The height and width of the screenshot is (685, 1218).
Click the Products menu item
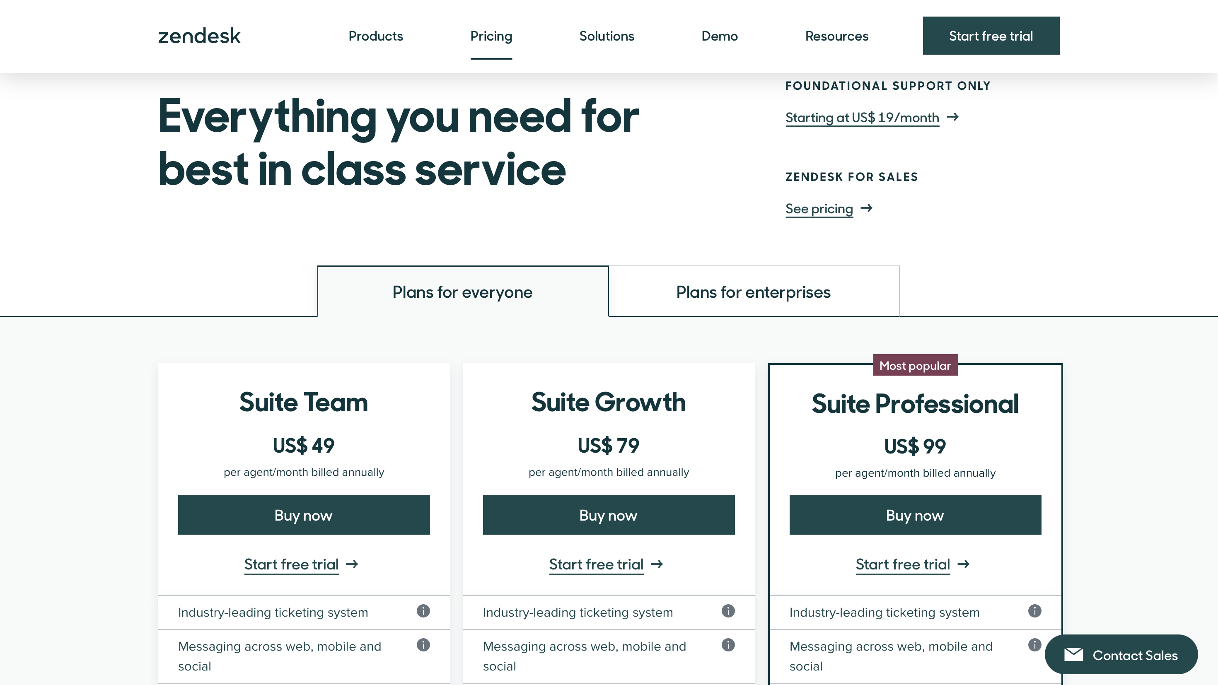pos(375,35)
